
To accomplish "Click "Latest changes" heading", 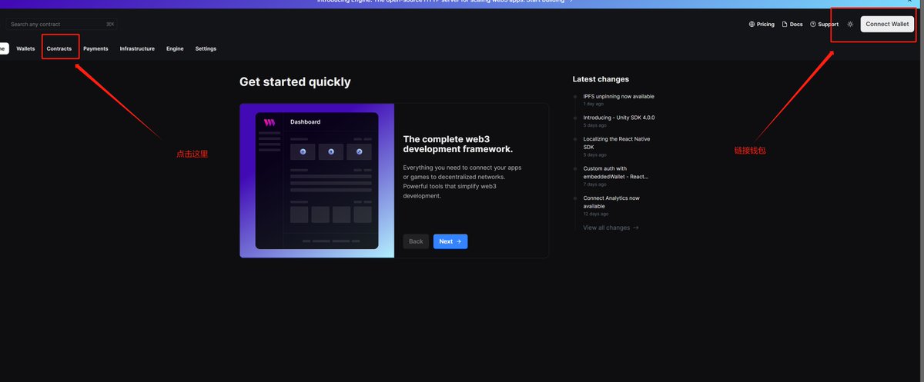I will (601, 79).
